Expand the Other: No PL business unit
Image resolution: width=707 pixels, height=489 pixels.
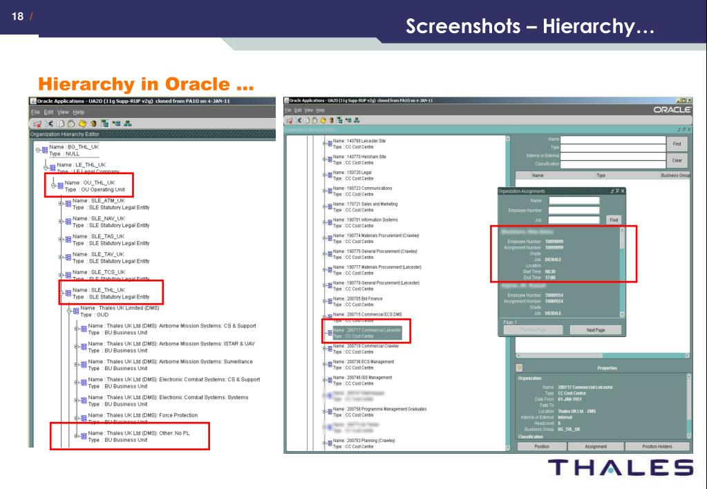click(x=76, y=436)
